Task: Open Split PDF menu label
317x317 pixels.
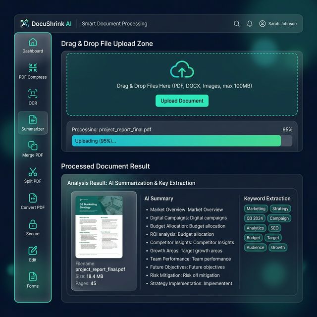Action: 33,181
